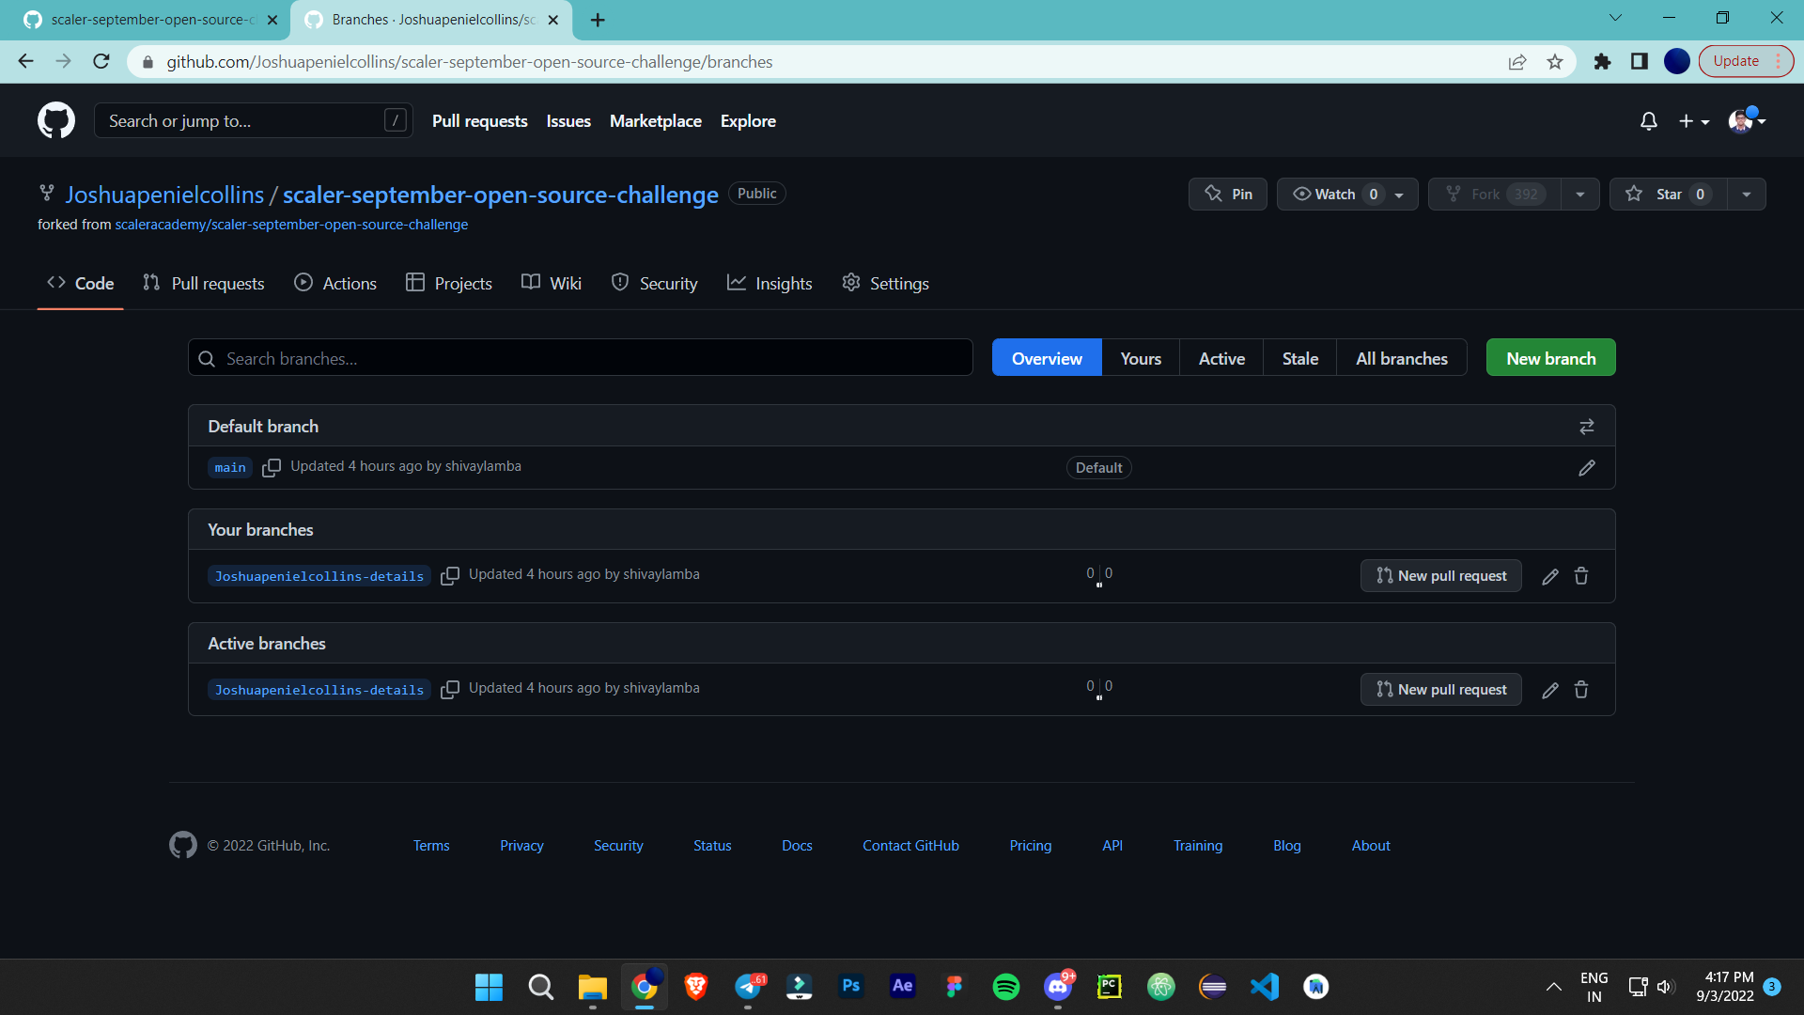Image resolution: width=1804 pixels, height=1015 pixels.
Task: Open scaleracademy forked-from repository link
Action: (291, 225)
